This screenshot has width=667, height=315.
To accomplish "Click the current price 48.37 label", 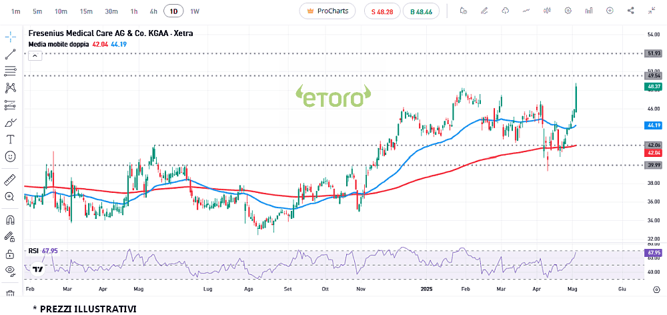I will pos(652,86).
